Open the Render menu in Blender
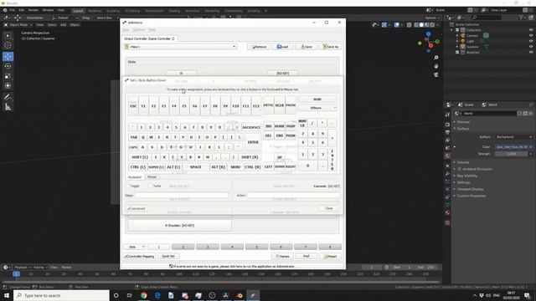 33,10
